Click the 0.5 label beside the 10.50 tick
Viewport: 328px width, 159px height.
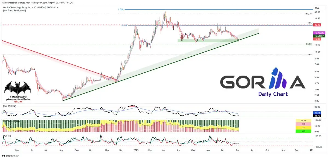coord(310,55)
